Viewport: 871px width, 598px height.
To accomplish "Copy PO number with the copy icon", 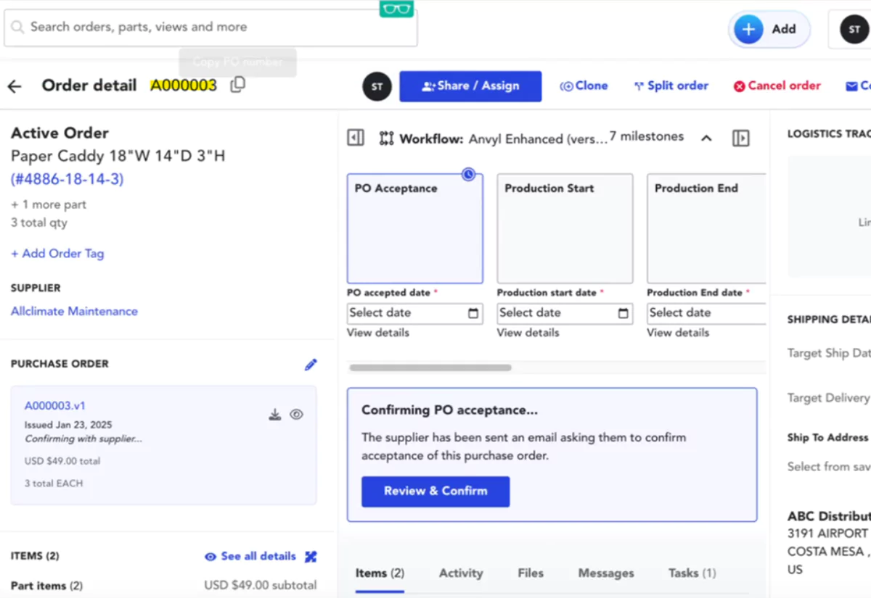I will point(237,85).
